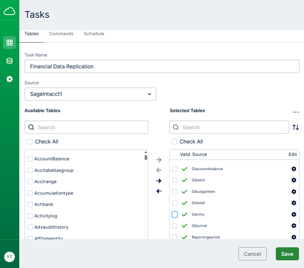Click the Available Tables list scrollbar
Viewport: 304px width, 268px height.
(146, 158)
